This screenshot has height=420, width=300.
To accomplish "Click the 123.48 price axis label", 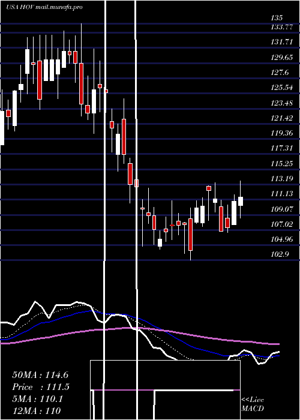I will 282,103.
